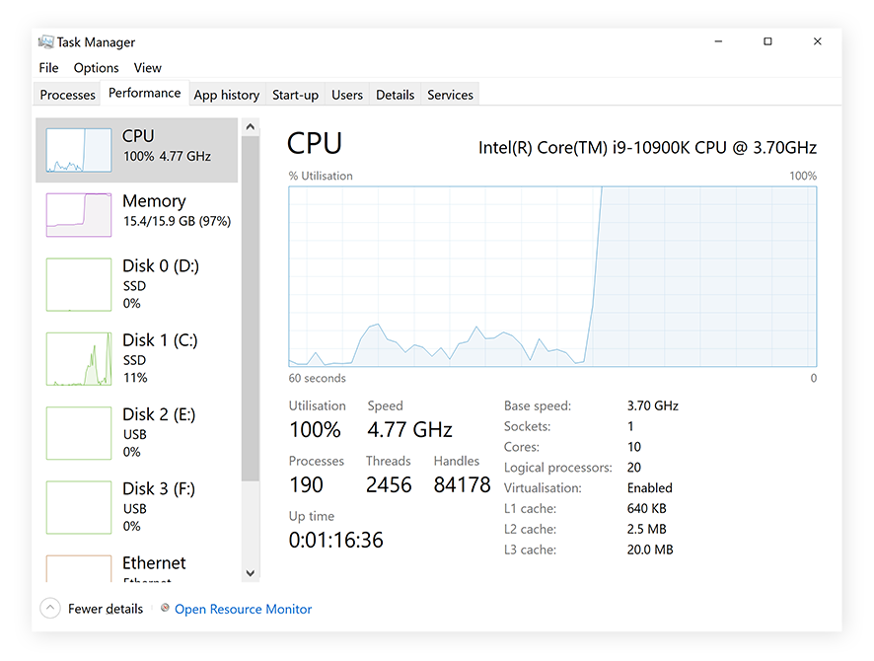View Disk 3 (F:) USB stats
Image resolution: width=874 pixels, height=661 pixels.
click(x=136, y=507)
